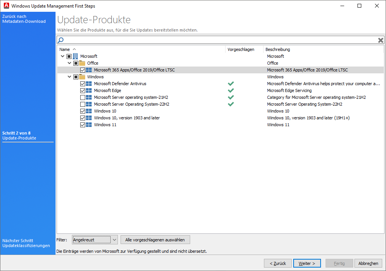Click Windows logo icon beside Microsoft Defender Antivirus
Viewport: 386px width, 271px height.
point(89,84)
